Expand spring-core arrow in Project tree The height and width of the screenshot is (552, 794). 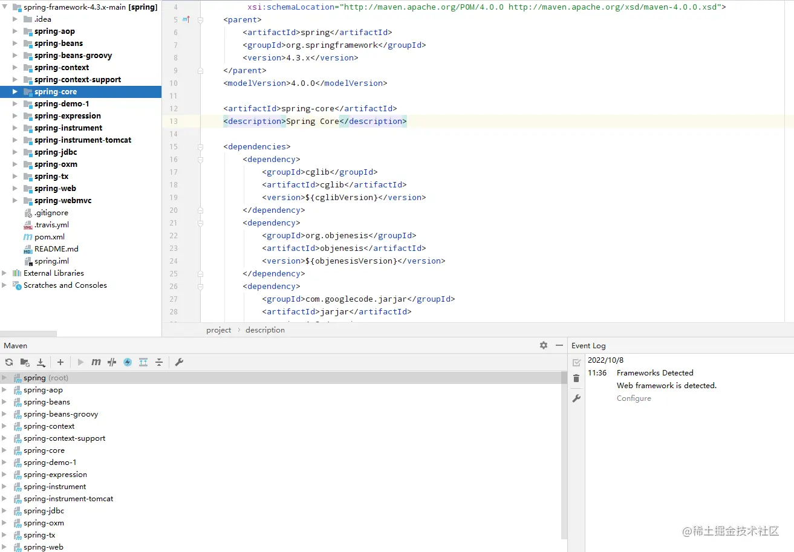click(15, 92)
